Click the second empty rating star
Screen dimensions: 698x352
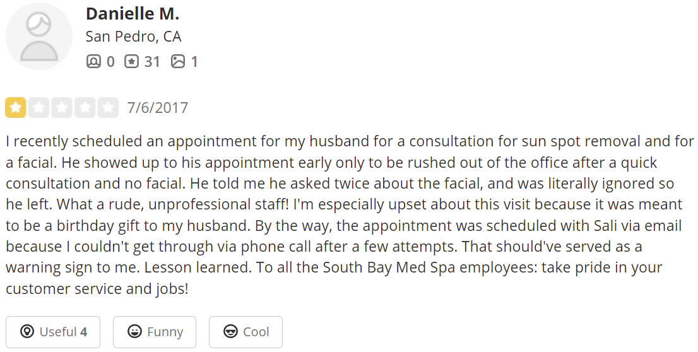(x=38, y=108)
